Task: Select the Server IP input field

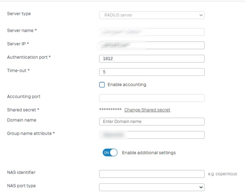Action: tap(152, 45)
